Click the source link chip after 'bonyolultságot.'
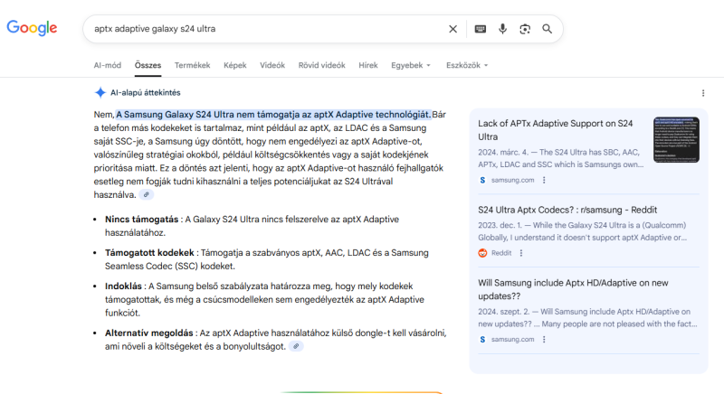724x394 pixels. (x=296, y=346)
